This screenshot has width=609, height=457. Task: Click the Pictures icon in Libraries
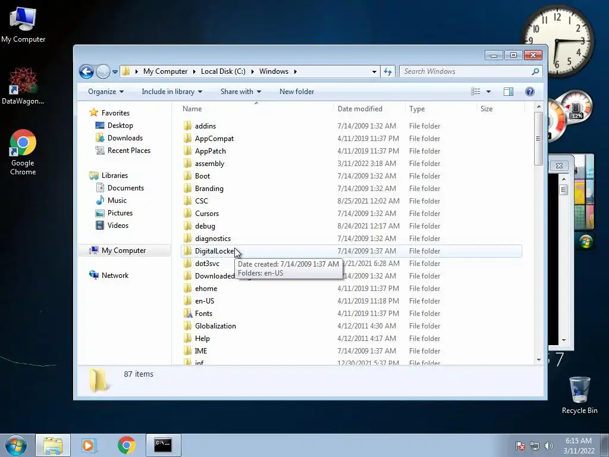tap(100, 213)
